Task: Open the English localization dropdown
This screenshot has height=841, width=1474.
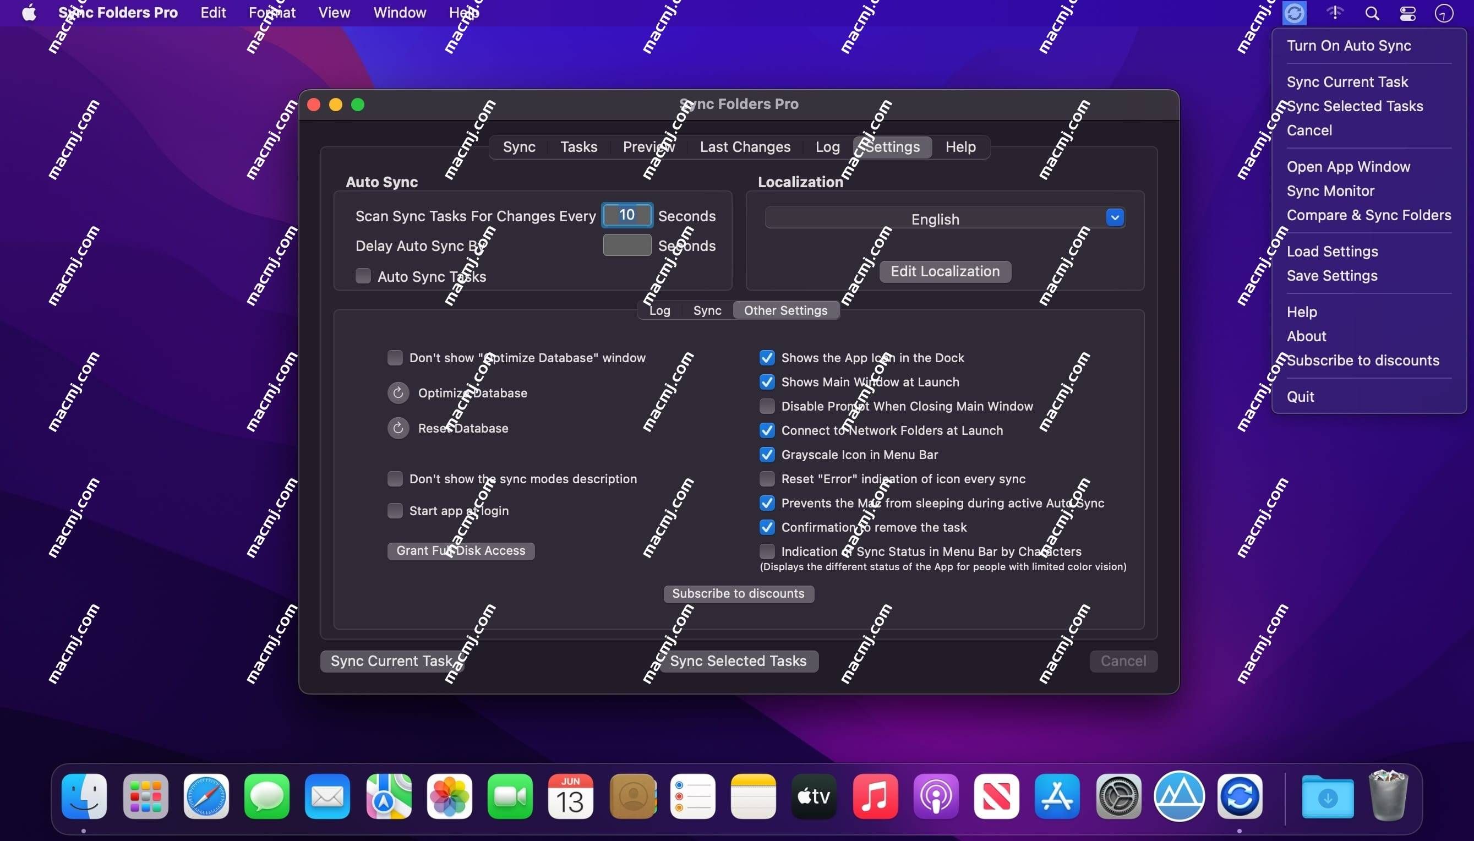Action: tap(945, 219)
